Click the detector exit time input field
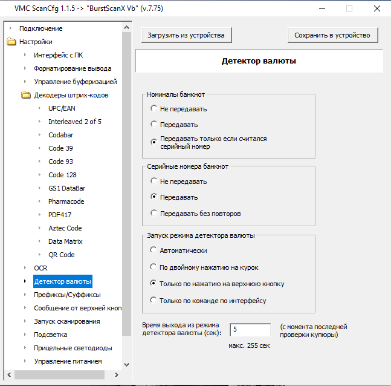 [x=250, y=329]
